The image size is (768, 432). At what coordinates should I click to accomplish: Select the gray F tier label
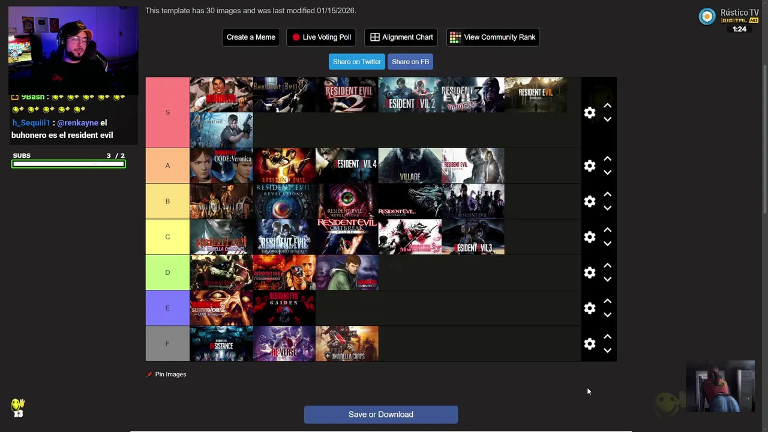coord(167,344)
